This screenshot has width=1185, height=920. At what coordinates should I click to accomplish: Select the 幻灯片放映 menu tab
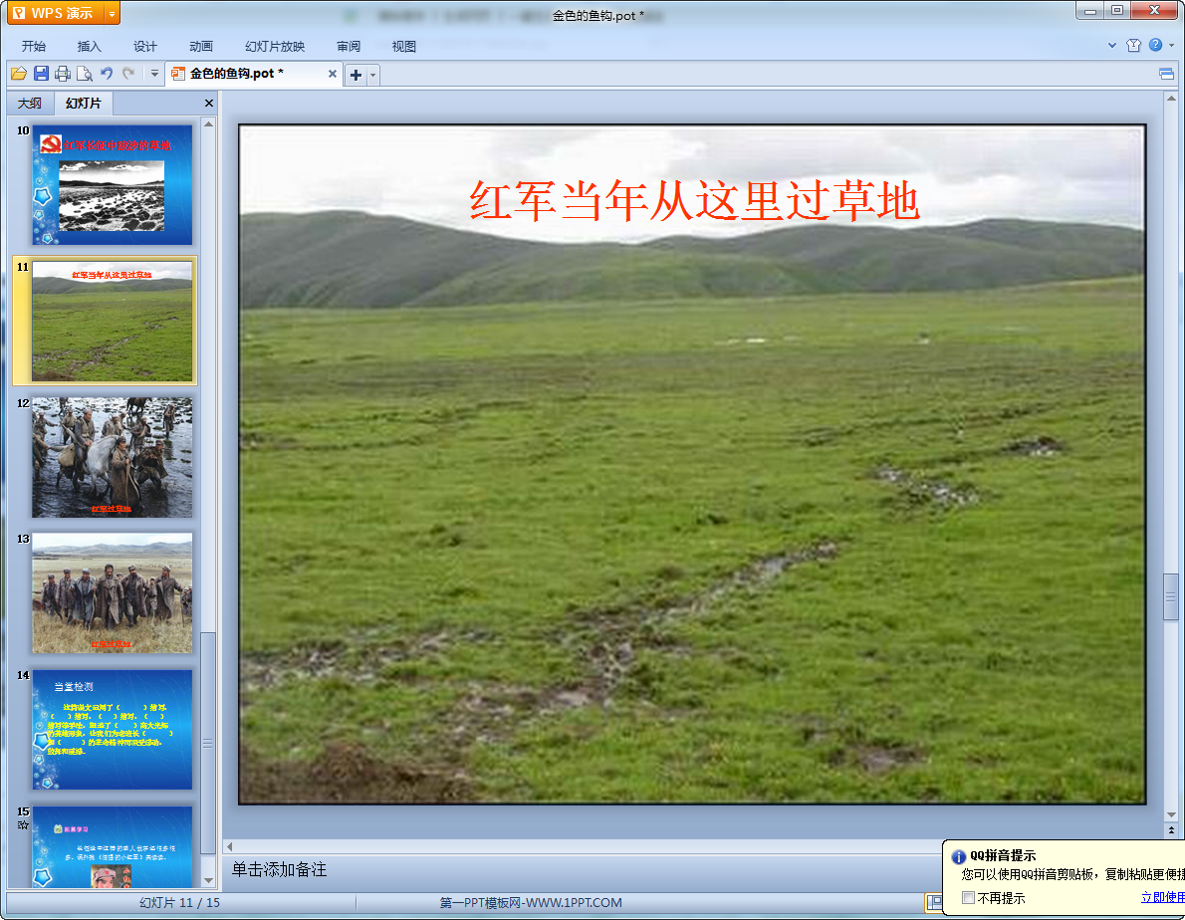[x=274, y=46]
